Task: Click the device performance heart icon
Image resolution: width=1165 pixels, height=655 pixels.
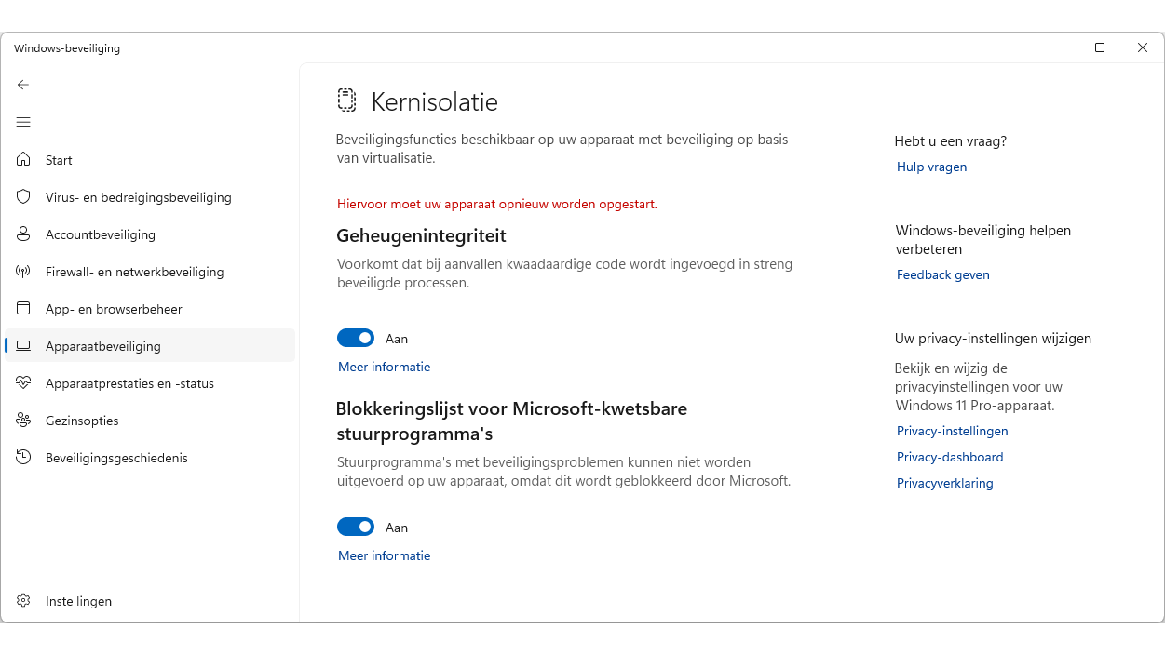Action: point(23,383)
